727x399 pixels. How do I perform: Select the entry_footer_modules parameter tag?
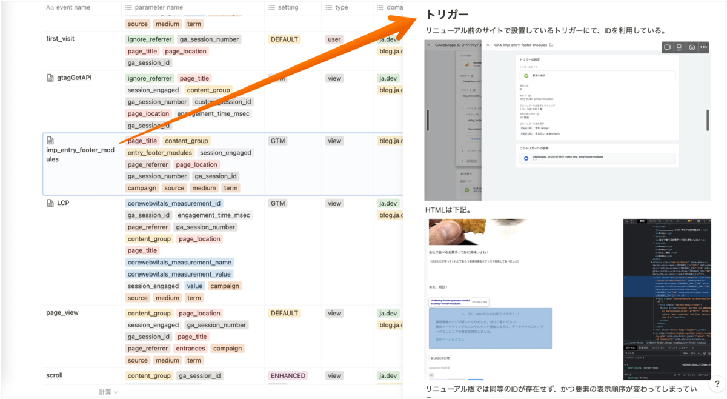coord(160,153)
